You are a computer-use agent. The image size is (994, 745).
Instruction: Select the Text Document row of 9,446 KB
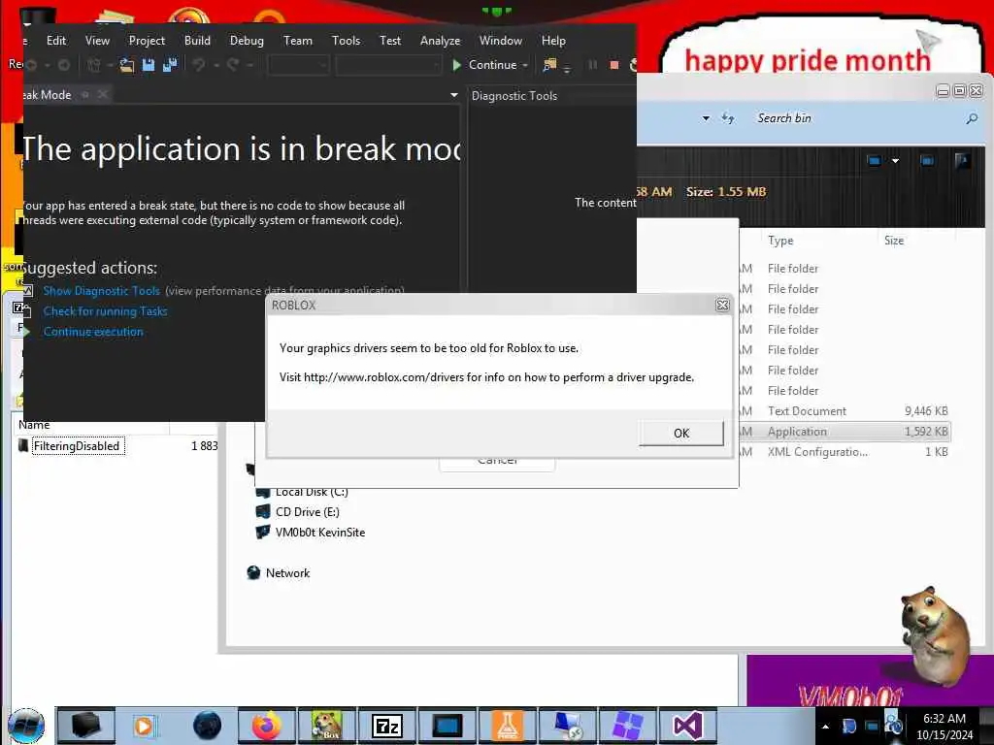844,411
